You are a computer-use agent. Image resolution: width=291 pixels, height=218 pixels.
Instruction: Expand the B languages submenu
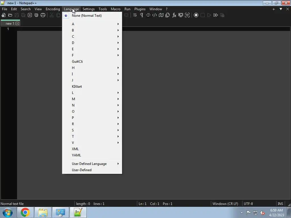[x=92, y=30]
